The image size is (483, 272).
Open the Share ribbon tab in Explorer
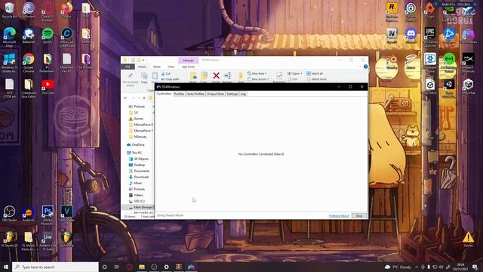click(157, 66)
